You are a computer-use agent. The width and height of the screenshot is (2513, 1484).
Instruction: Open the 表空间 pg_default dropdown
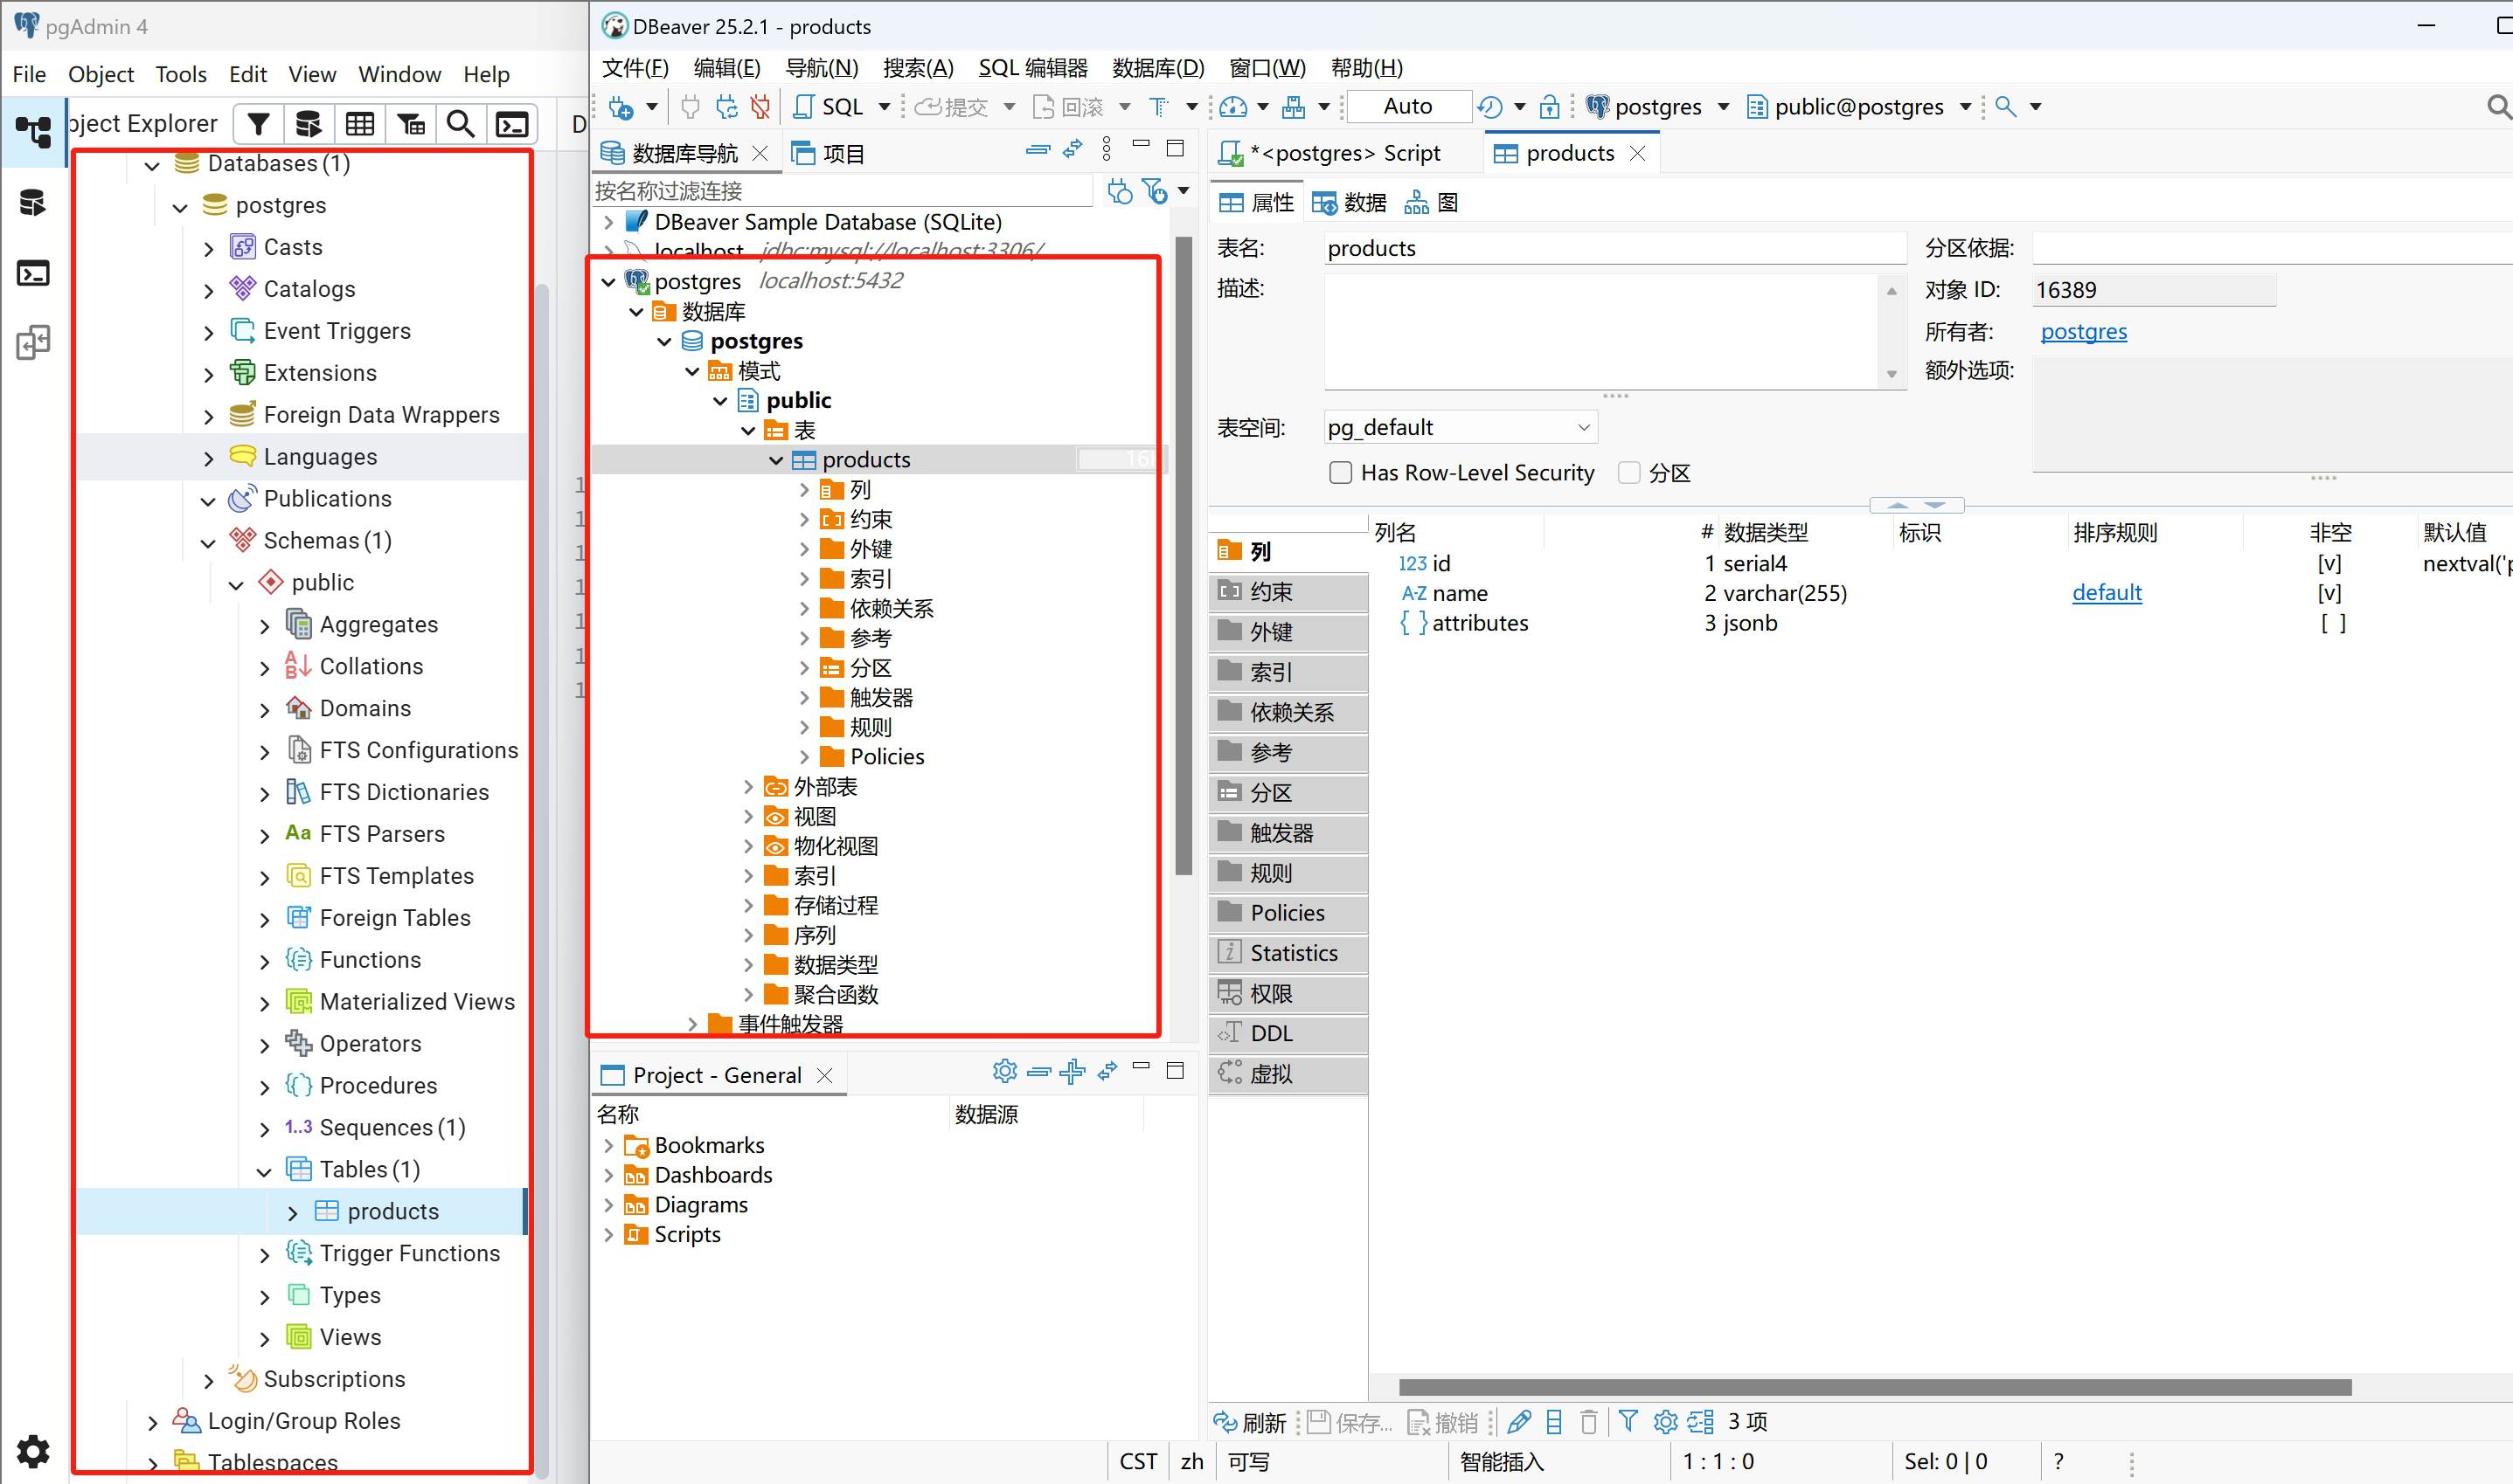pyautogui.click(x=1460, y=428)
